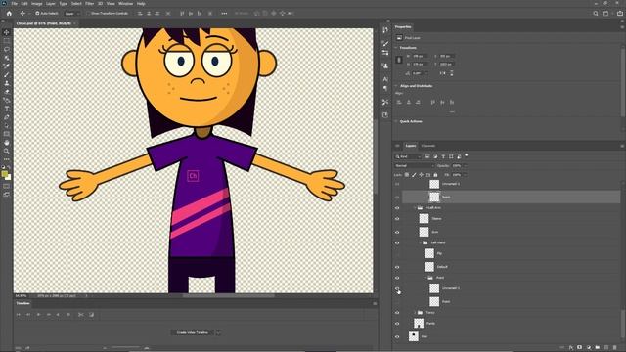Open the Filter menu
This screenshot has width=626, height=352.
pos(89,4)
